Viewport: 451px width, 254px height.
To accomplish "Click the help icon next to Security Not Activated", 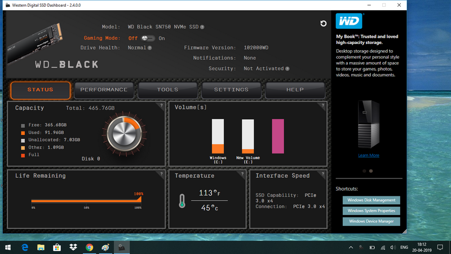I will click(x=287, y=68).
